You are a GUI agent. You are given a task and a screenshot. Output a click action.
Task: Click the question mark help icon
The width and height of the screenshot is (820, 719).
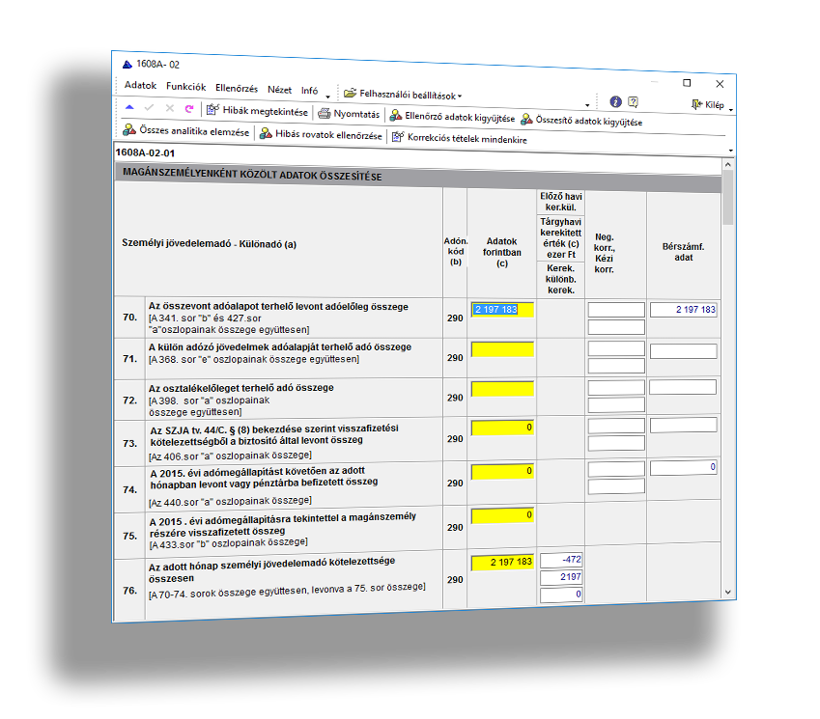pos(633,102)
